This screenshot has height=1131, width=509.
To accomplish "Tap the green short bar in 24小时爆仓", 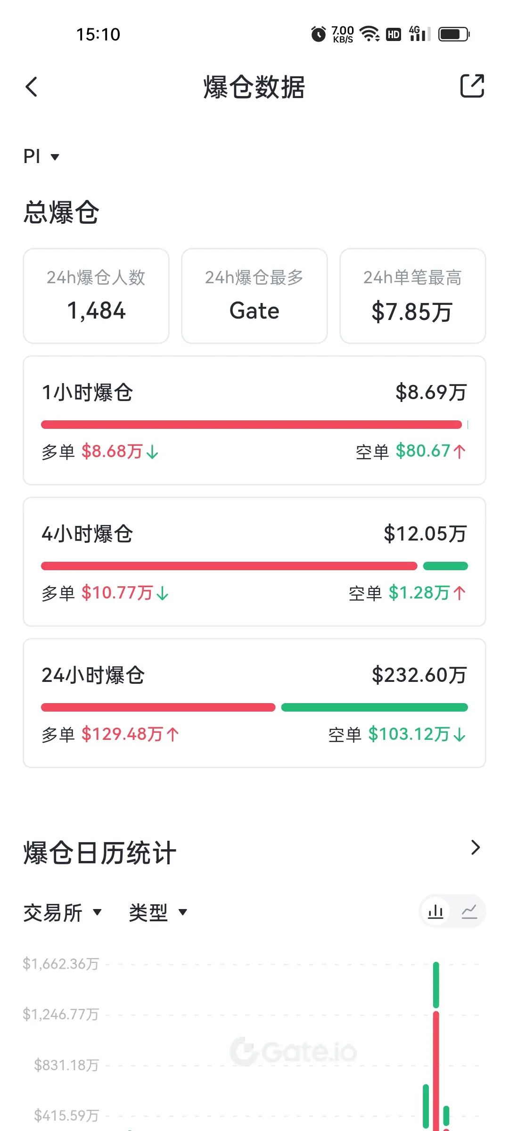I will (x=375, y=707).
